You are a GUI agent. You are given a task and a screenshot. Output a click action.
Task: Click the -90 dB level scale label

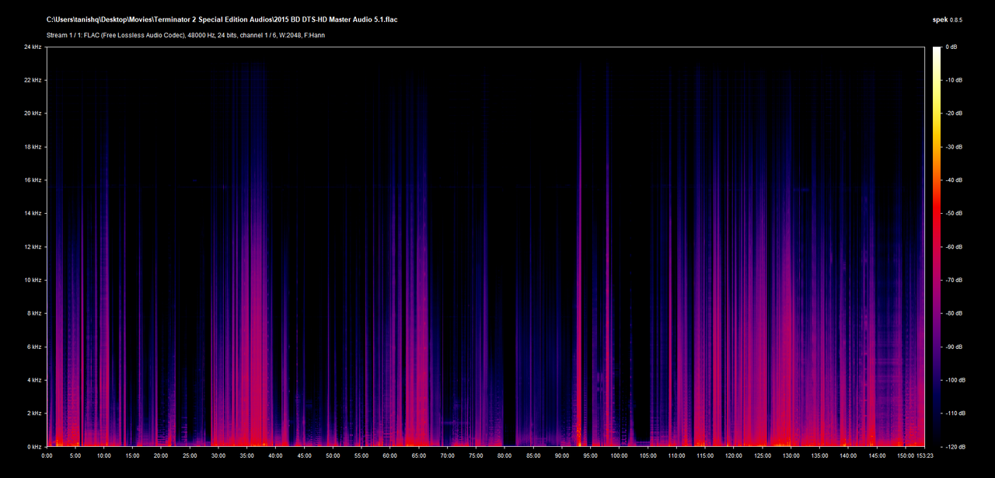953,347
